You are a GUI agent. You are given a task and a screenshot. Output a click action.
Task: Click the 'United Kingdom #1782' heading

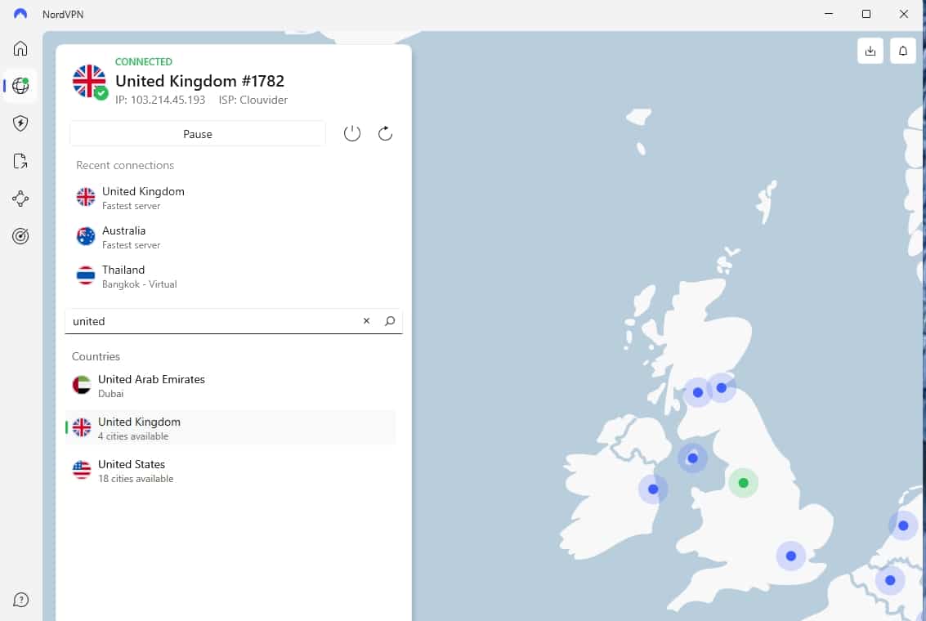pos(199,81)
